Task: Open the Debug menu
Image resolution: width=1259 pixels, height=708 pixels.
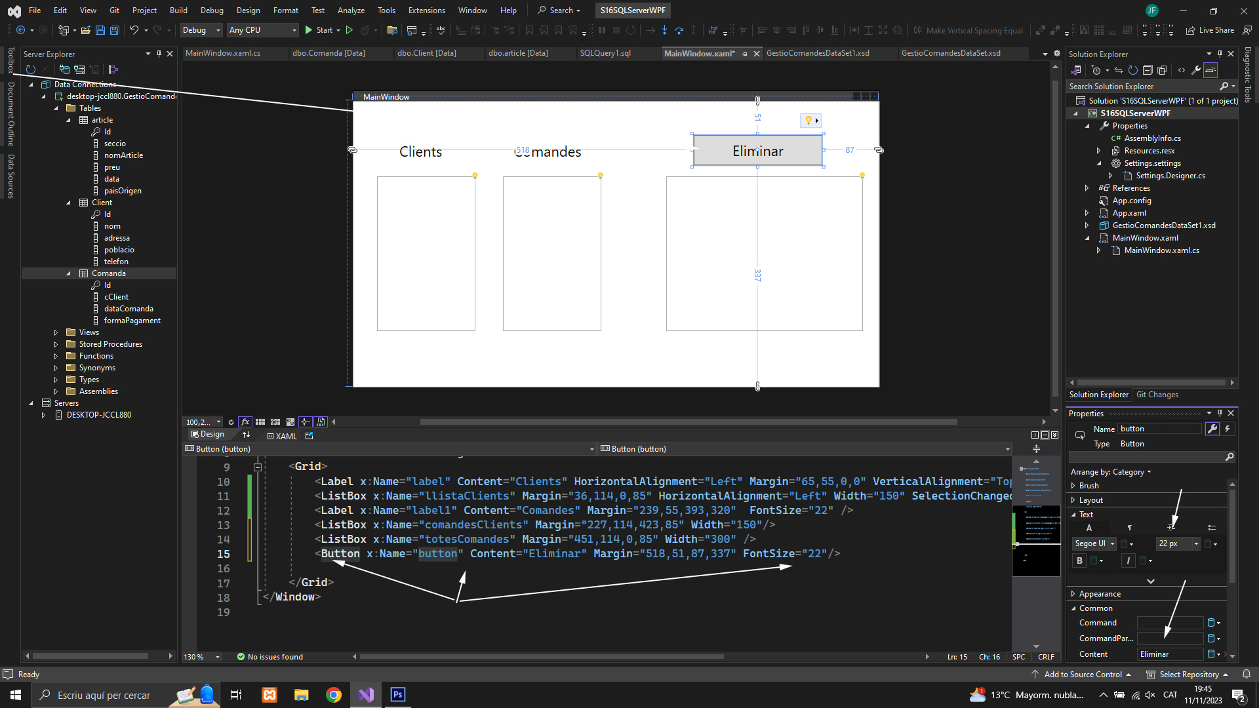Action: (x=212, y=10)
